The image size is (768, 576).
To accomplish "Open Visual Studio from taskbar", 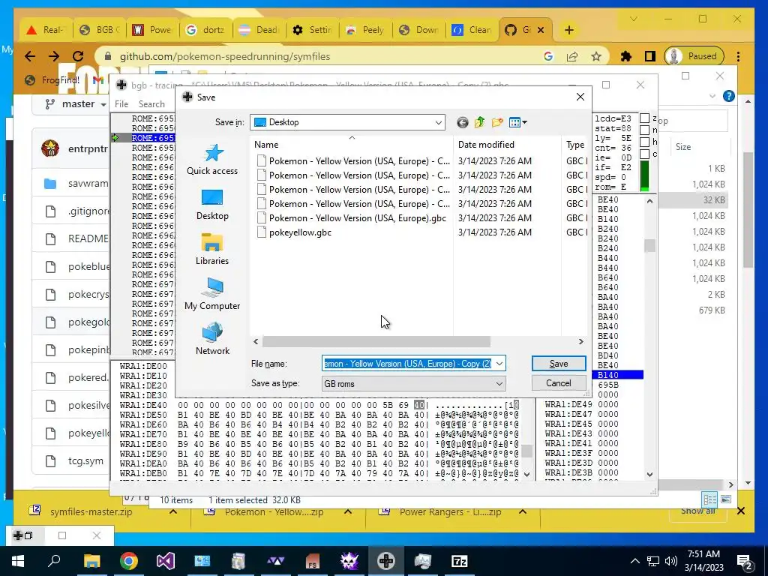I will (166, 561).
